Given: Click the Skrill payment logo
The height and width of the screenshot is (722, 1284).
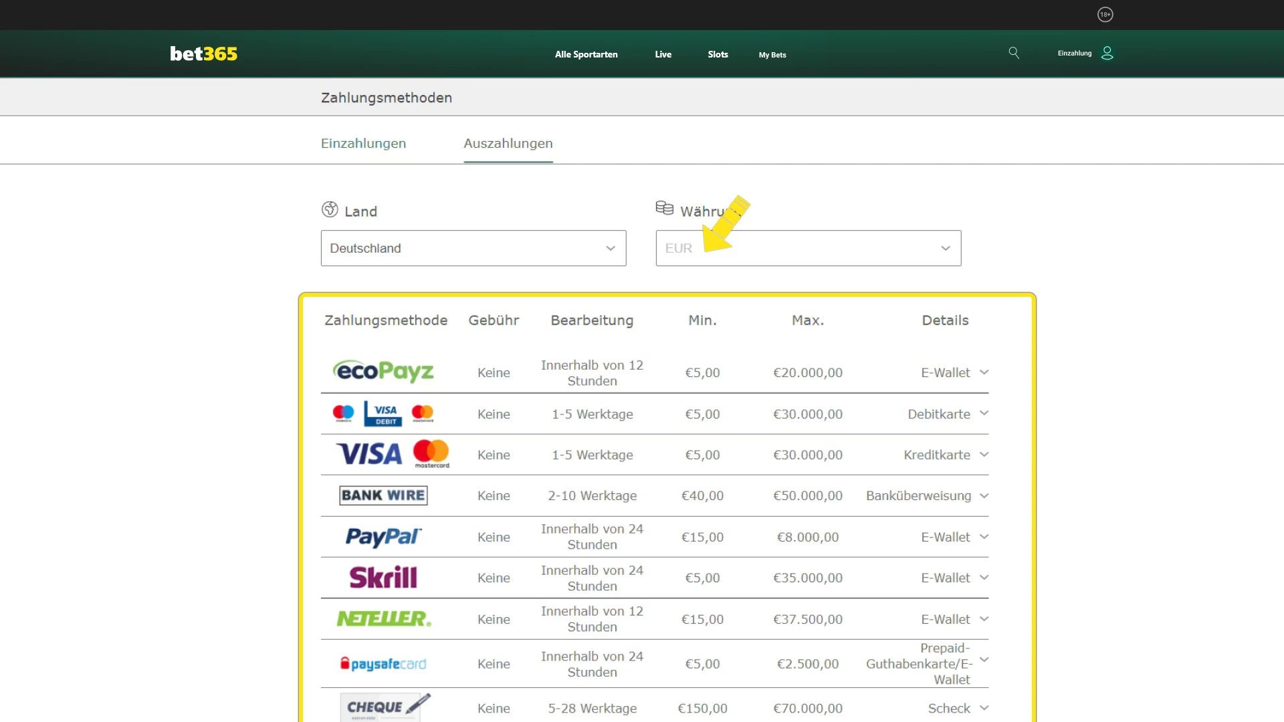Looking at the screenshot, I should [x=383, y=577].
